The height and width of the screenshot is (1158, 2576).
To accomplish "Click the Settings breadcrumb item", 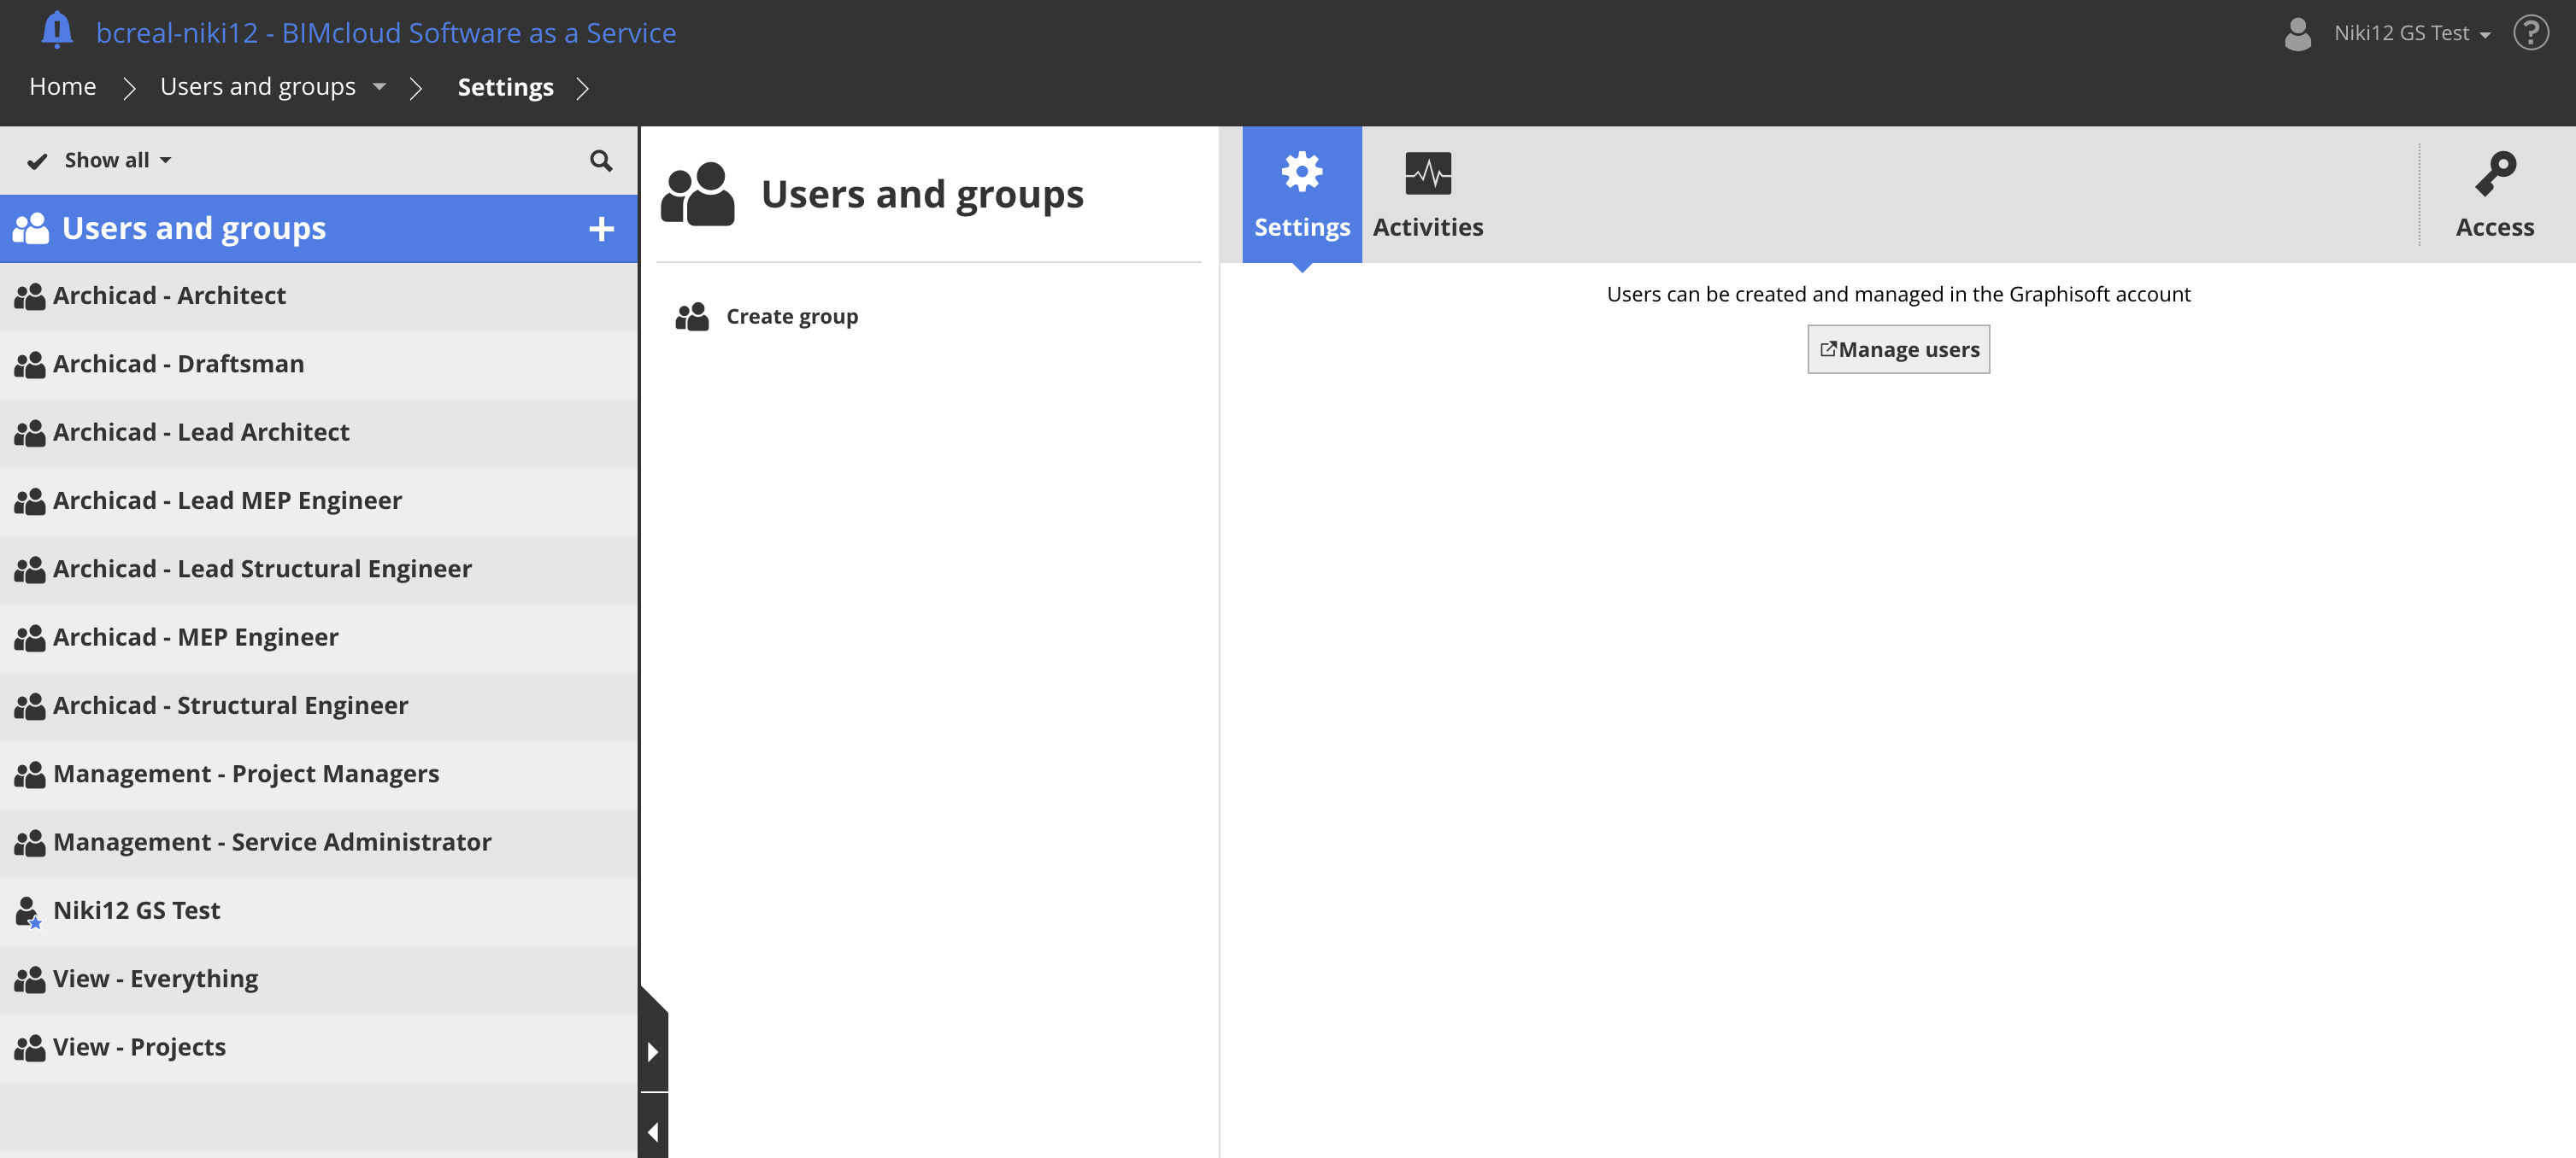I will 505,88.
